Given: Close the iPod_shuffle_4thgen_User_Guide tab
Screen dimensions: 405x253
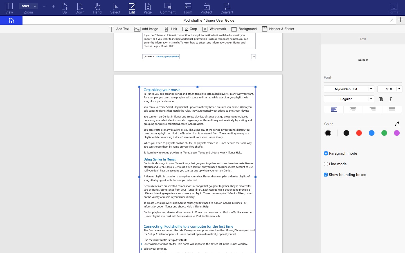Looking at the screenshot, I should click(x=392, y=20).
